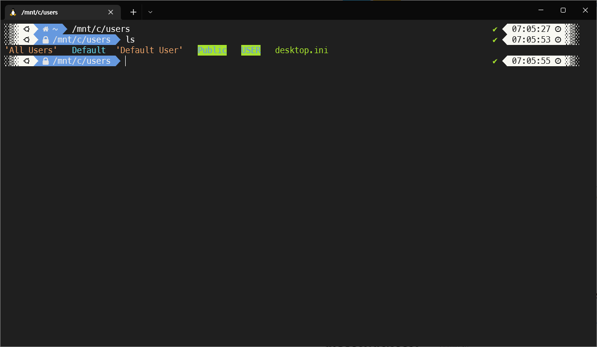This screenshot has width=597, height=347.
Task: Click the clock icon after 07:05:27
Action: [x=558, y=29]
